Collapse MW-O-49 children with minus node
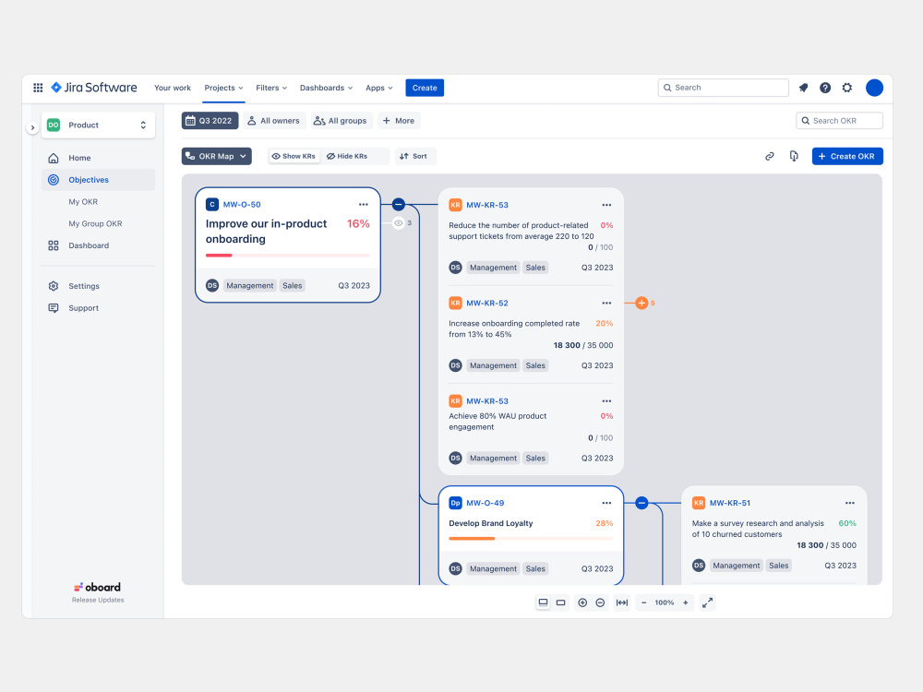The height and width of the screenshot is (692, 923). 641,503
